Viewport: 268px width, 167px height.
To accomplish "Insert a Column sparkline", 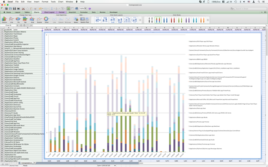I will pyautogui.click(x=61, y=20).
